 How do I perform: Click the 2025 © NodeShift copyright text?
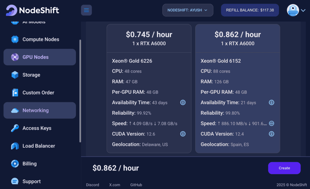pyautogui.click(x=292, y=185)
